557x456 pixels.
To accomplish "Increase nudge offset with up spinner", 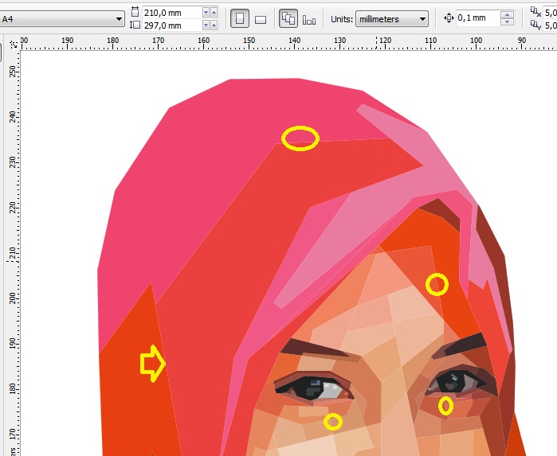I will point(508,14).
